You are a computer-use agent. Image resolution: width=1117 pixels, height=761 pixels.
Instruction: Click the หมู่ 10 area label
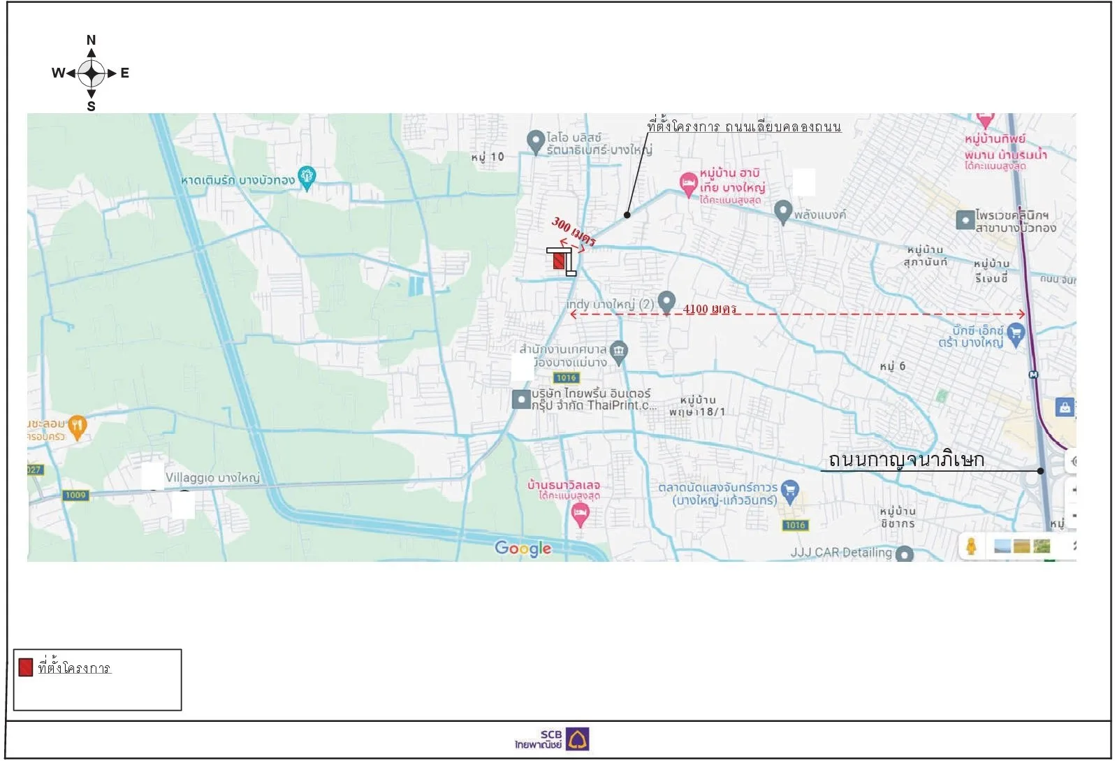(487, 157)
